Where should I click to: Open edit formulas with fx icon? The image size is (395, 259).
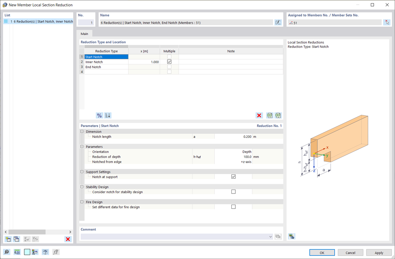click(56, 252)
